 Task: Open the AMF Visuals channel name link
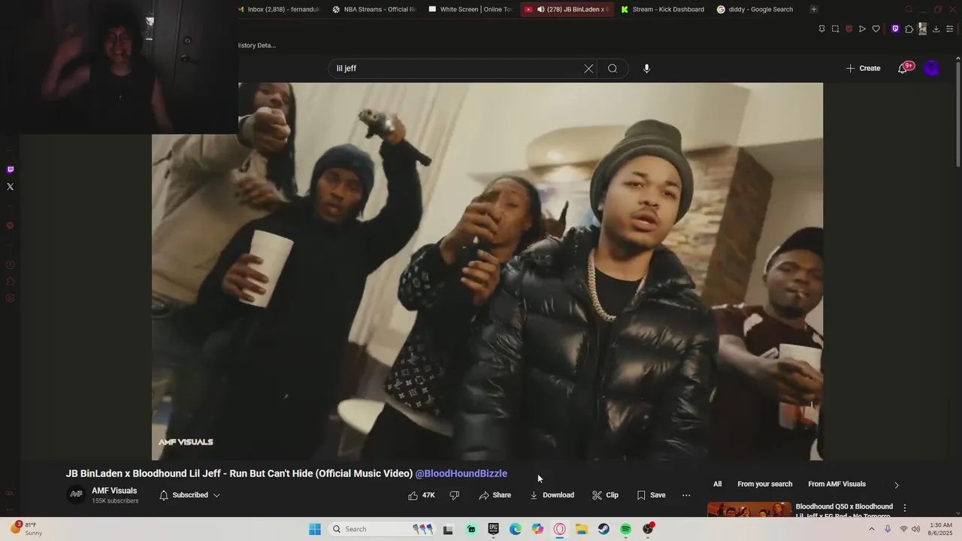coord(114,491)
